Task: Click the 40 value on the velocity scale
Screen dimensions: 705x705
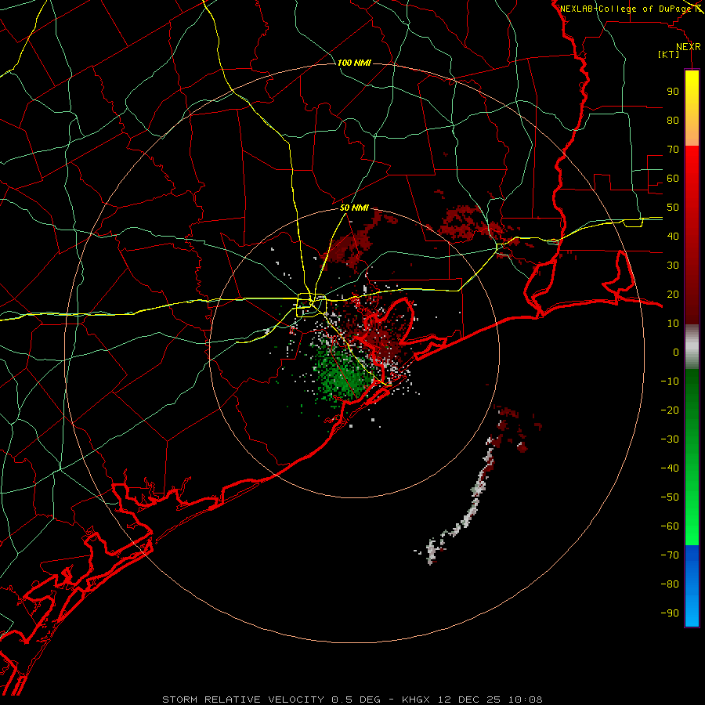Action: [673, 237]
